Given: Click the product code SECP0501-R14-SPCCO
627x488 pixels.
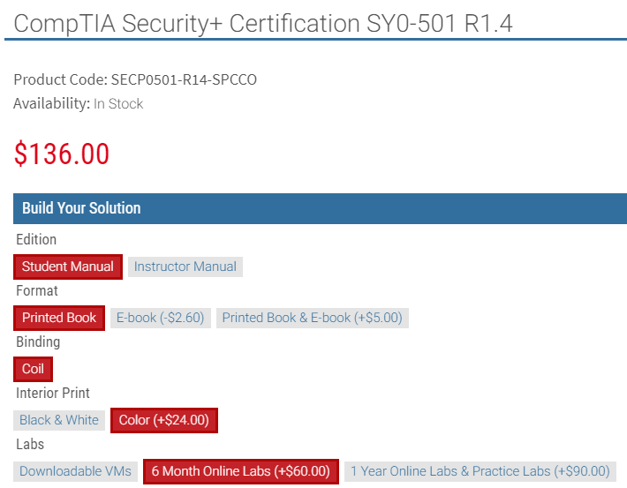Looking at the screenshot, I should (x=184, y=79).
